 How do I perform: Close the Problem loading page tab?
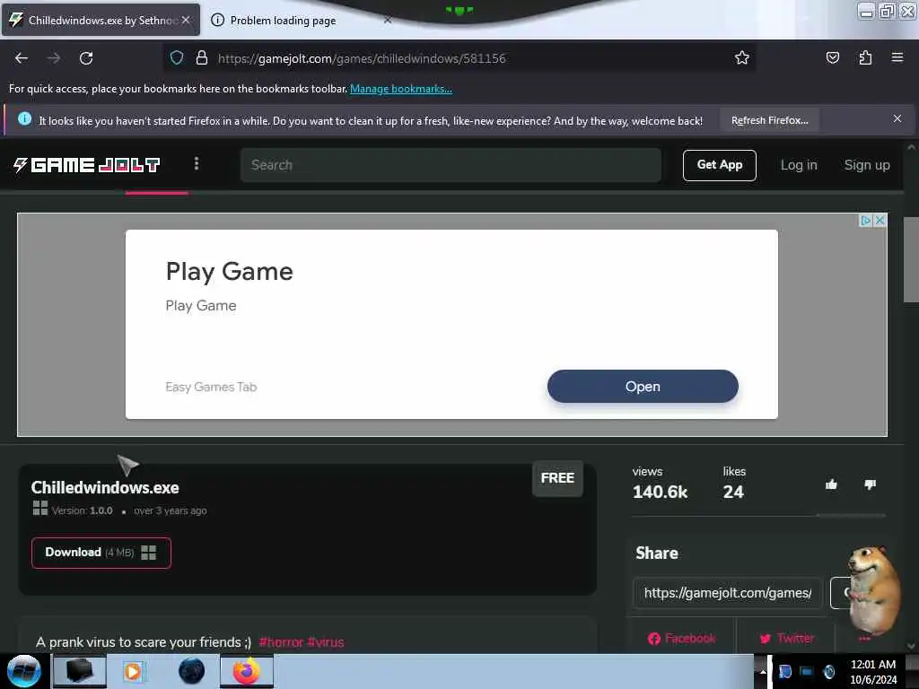pyautogui.click(x=388, y=20)
